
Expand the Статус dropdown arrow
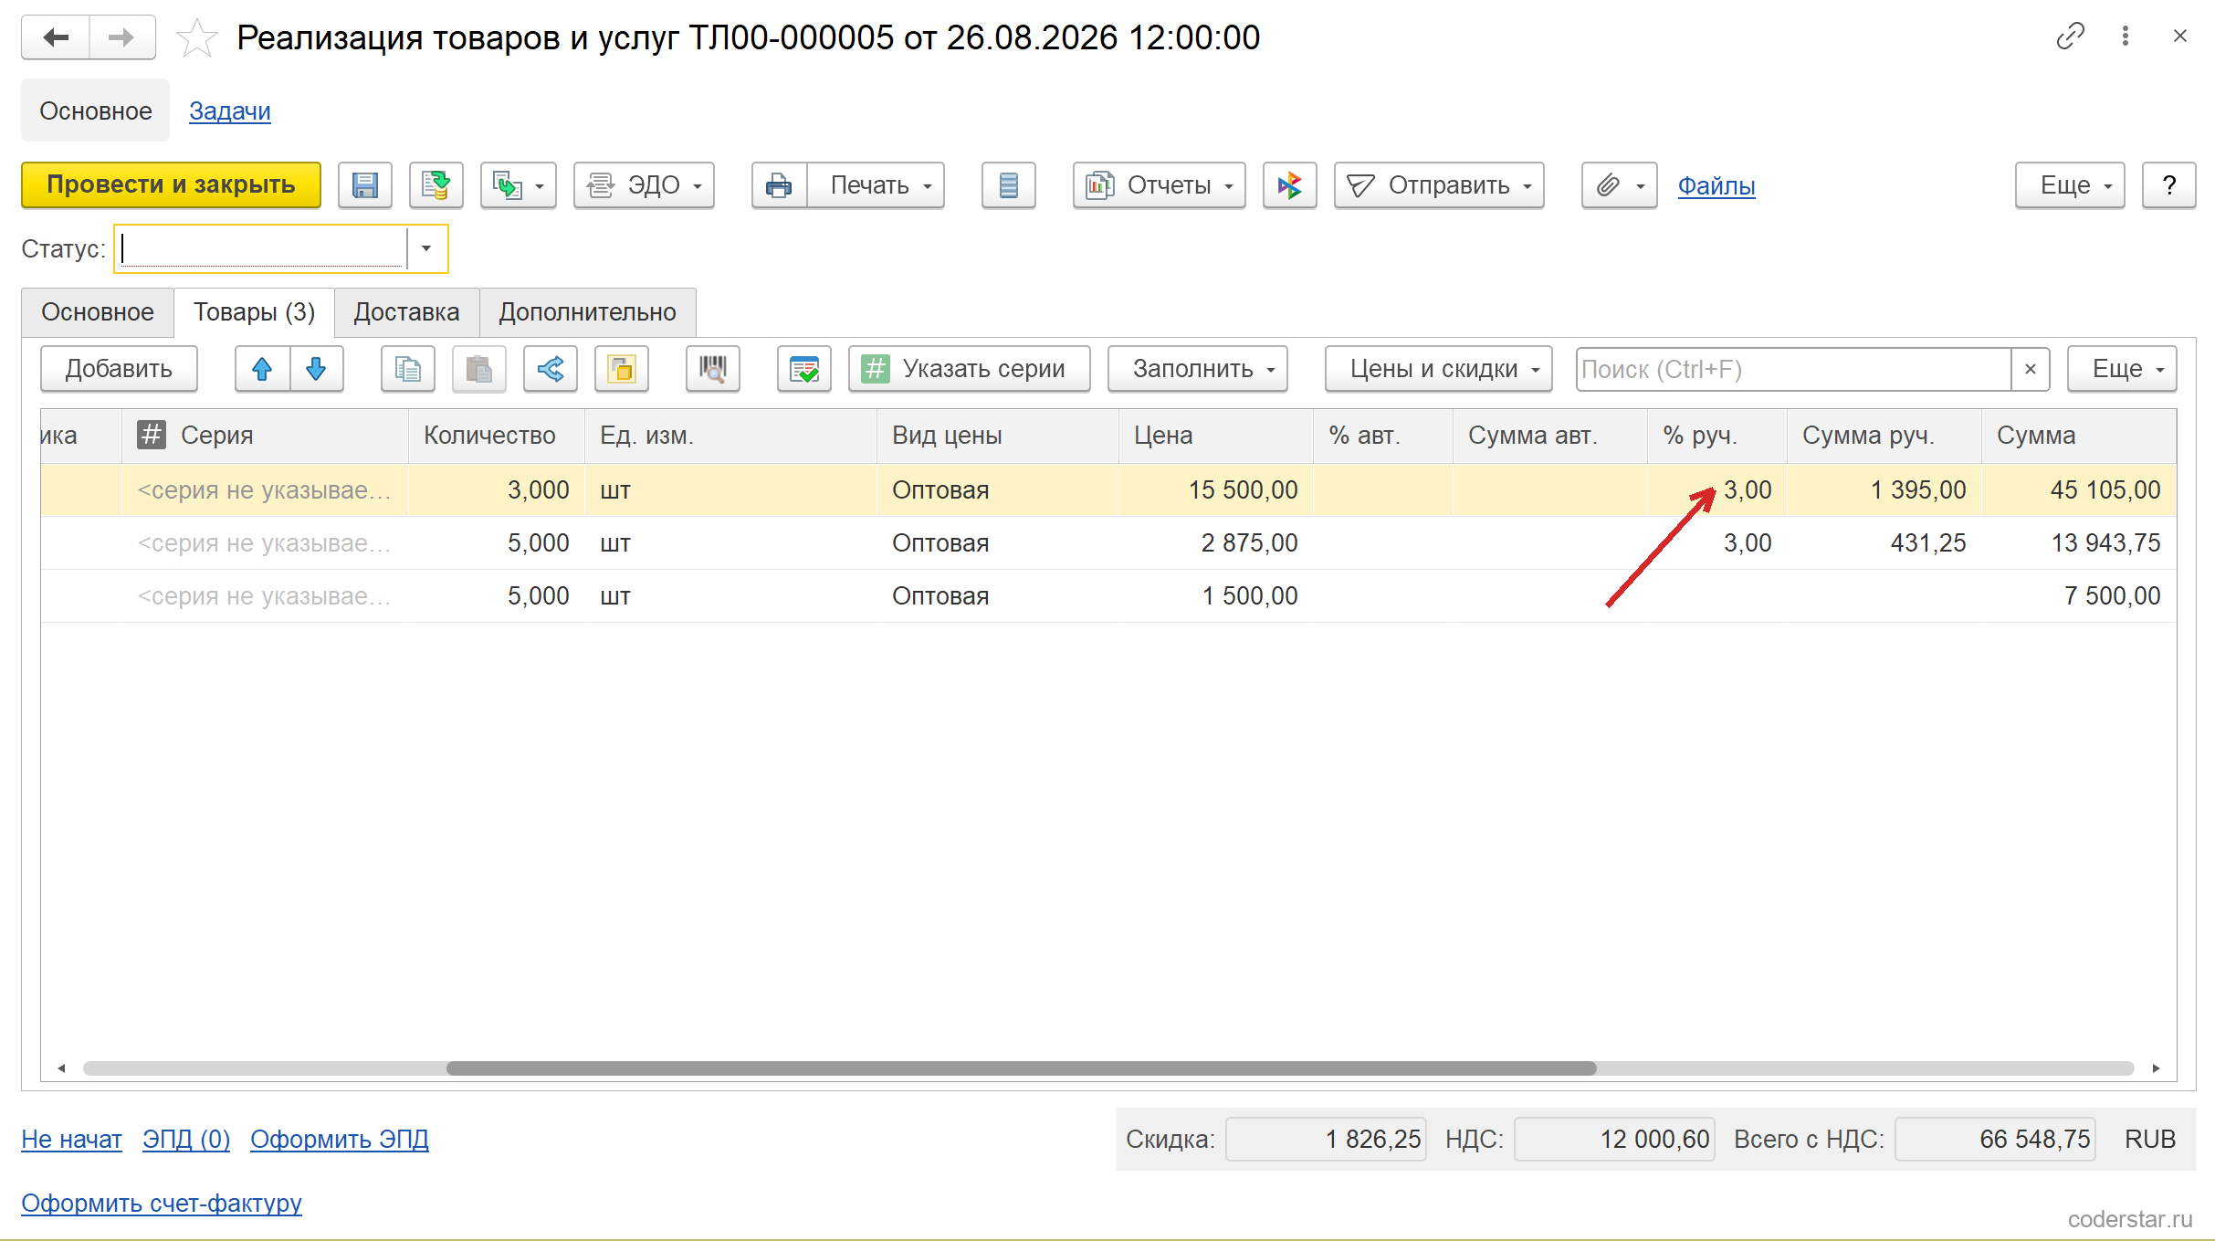pyautogui.click(x=426, y=248)
